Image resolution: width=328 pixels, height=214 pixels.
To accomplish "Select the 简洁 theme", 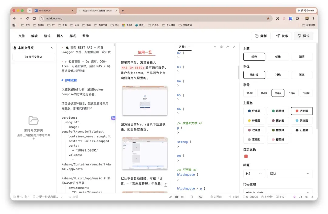I will [302, 57].
